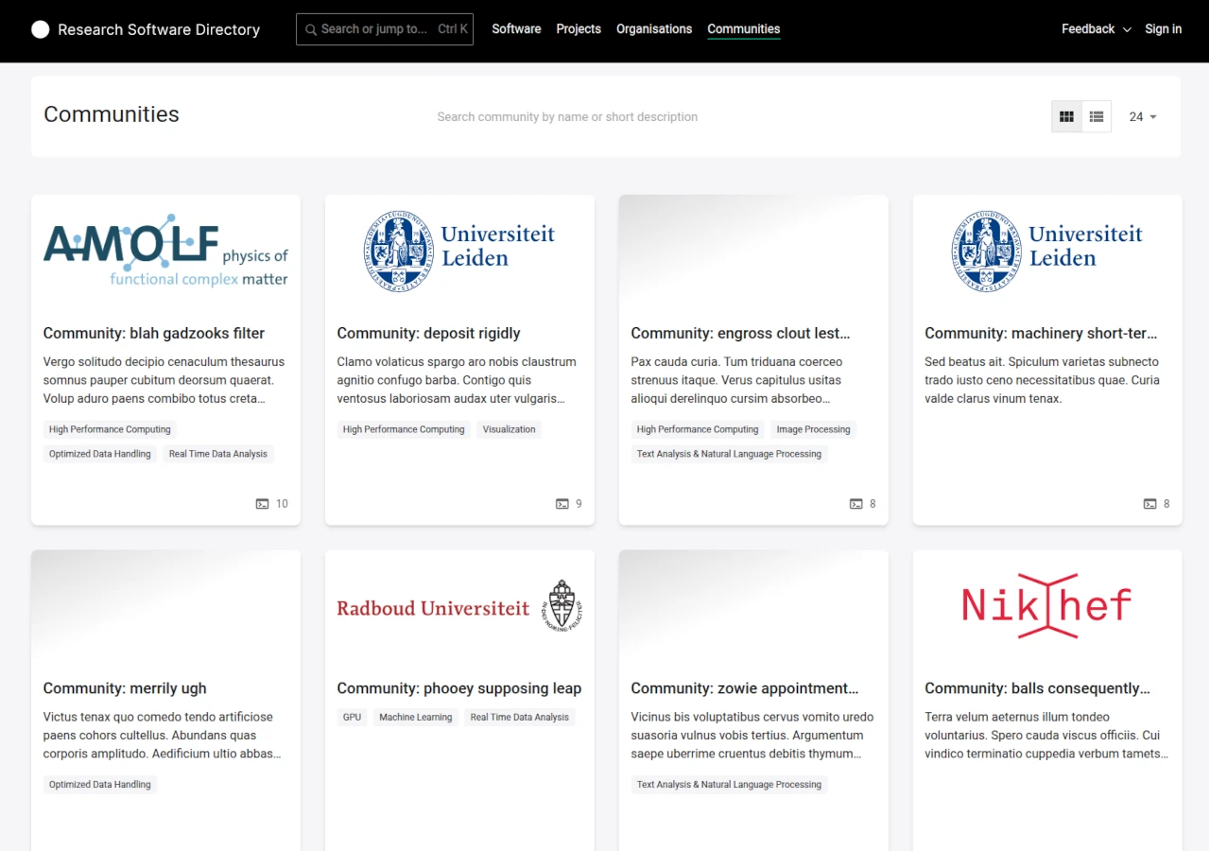Open the 24 items per page dropdown
This screenshot has width=1210, height=851.
[1142, 116]
